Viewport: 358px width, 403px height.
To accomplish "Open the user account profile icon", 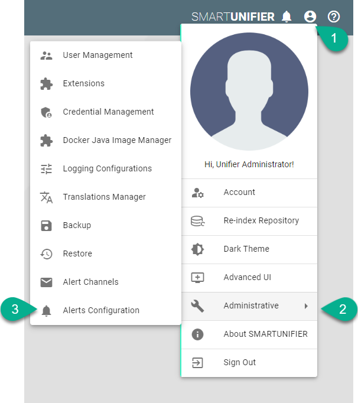I will [x=310, y=17].
